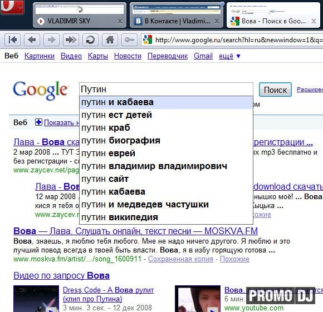The image size is (323, 312).
Task: Select suggestion путин и медведев частушки
Action: click(166, 205)
